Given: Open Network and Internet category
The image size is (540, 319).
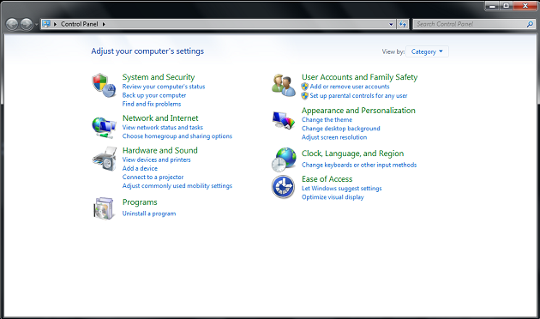Looking at the screenshot, I should click(160, 118).
